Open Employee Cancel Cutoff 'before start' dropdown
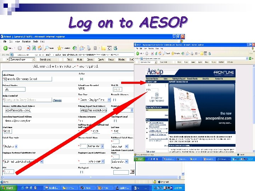255x191 pixels. [103, 161]
